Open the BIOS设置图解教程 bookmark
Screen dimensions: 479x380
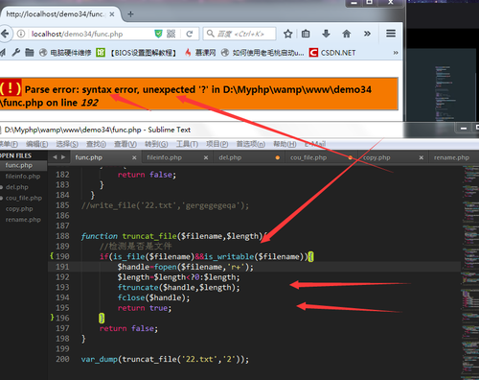tap(136, 53)
